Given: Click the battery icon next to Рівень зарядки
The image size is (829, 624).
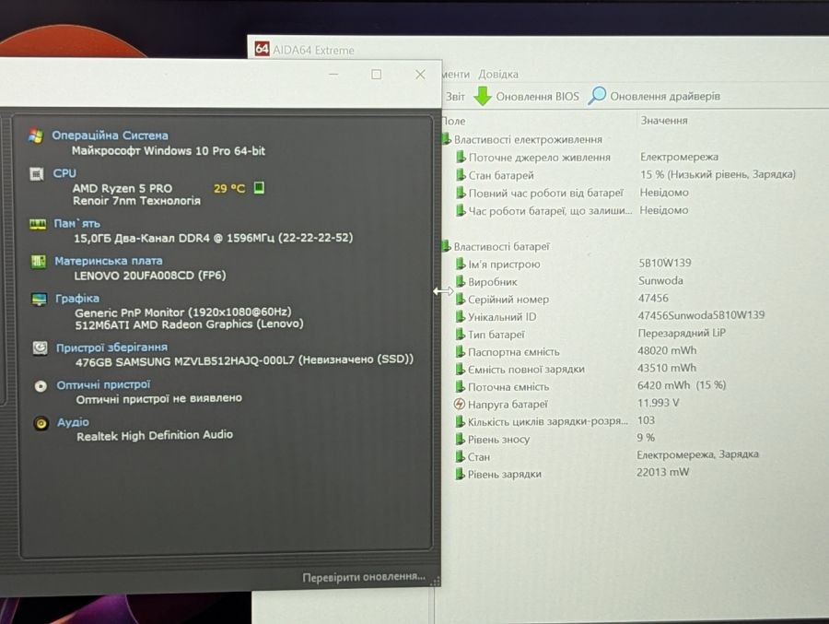Looking at the screenshot, I should point(460,474).
